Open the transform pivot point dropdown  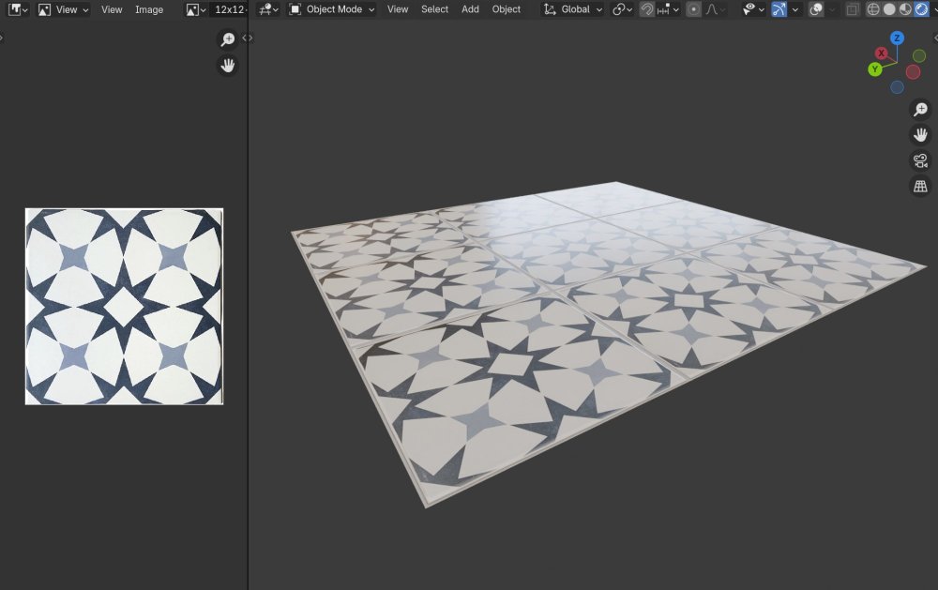point(622,9)
